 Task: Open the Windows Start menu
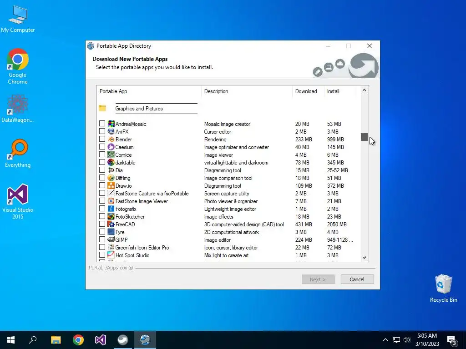click(x=11, y=340)
